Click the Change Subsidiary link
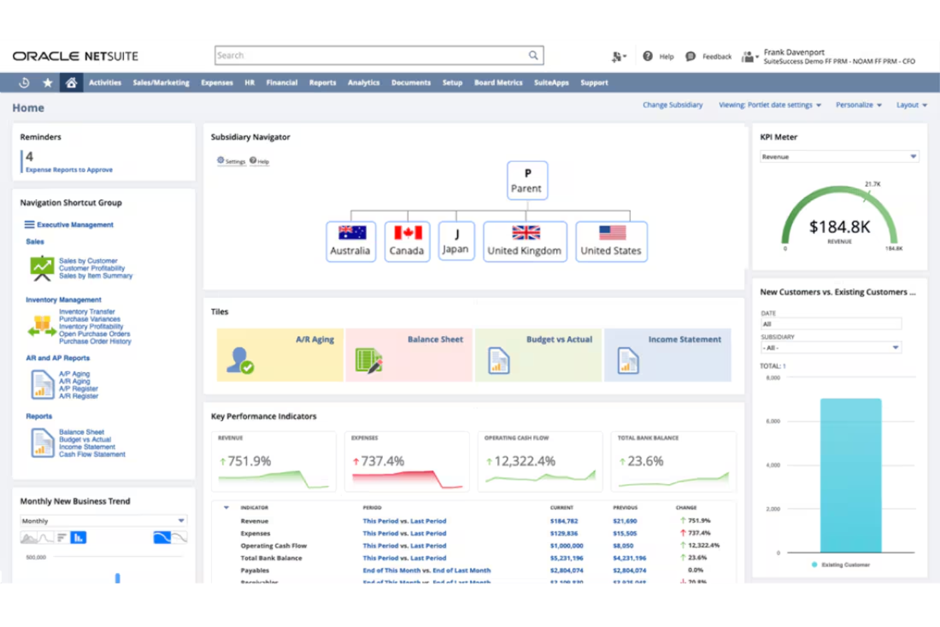This screenshot has height=627, width=940. tap(673, 105)
